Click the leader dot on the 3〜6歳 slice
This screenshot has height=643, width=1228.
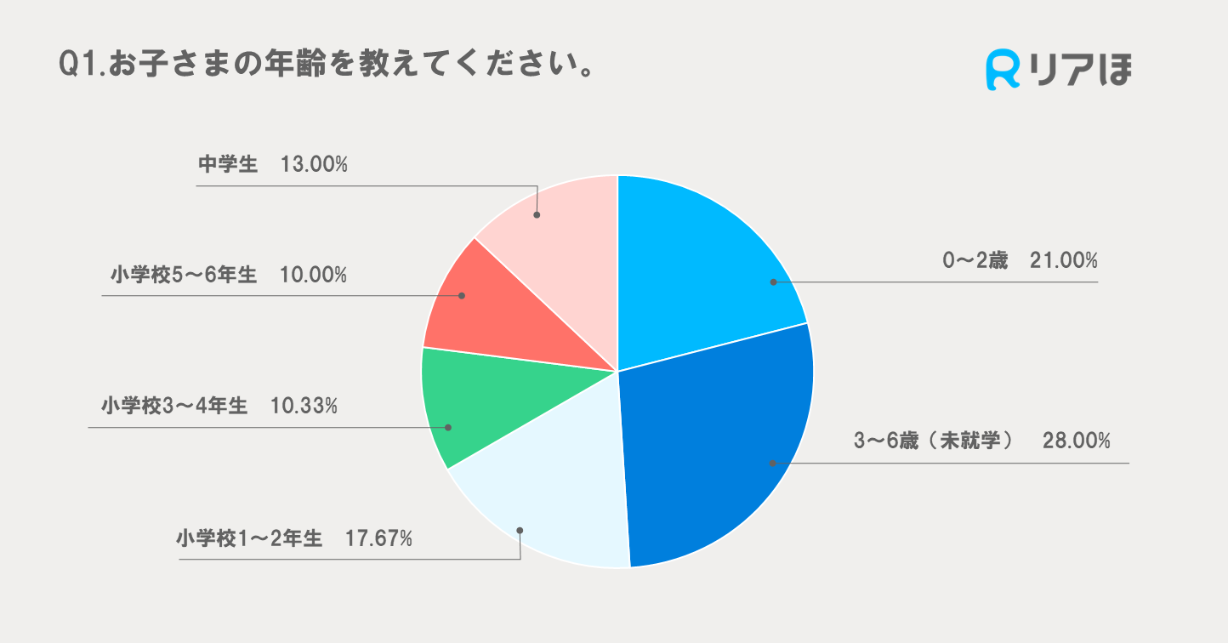772,463
